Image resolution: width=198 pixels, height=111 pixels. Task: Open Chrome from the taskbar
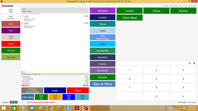pyautogui.click(x=50, y=108)
